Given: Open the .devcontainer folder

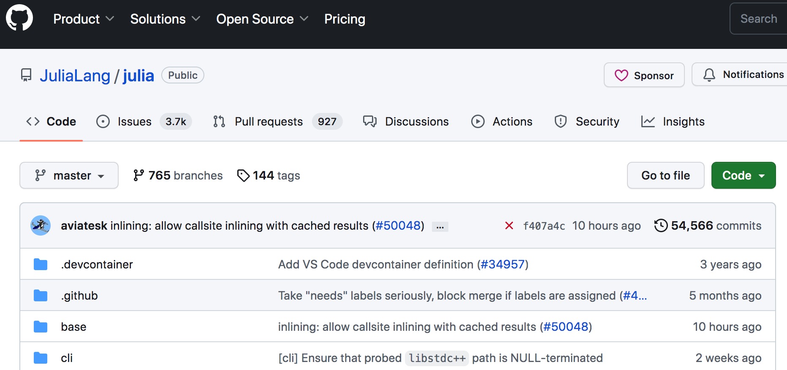Looking at the screenshot, I should point(97,264).
